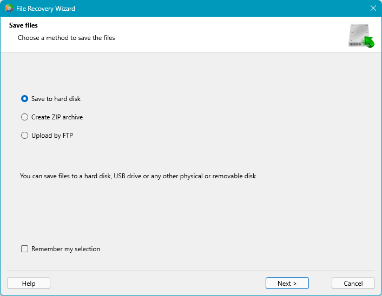Click the 'Remember my selection' label text
The height and width of the screenshot is (296, 382).
click(x=65, y=249)
